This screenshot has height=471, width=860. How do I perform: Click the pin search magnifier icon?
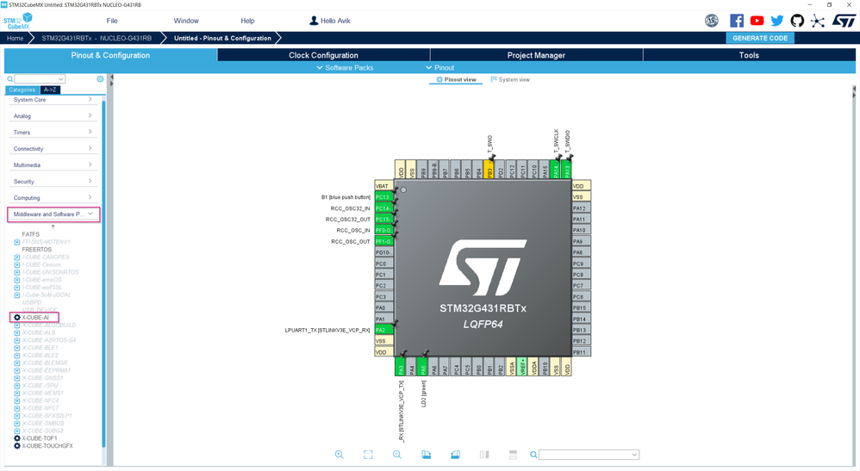[533, 455]
